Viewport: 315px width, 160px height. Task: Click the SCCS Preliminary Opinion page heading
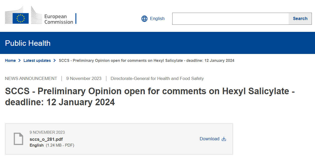click(150, 96)
